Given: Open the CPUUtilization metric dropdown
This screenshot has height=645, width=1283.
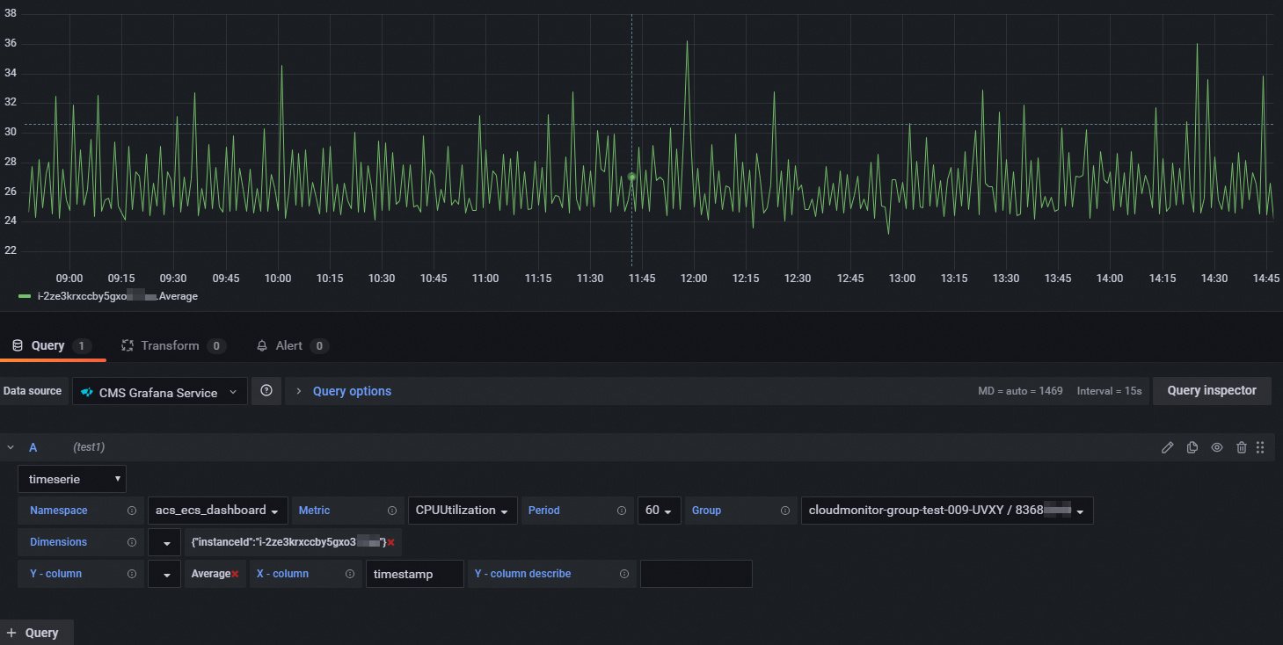Looking at the screenshot, I should 462,510.
